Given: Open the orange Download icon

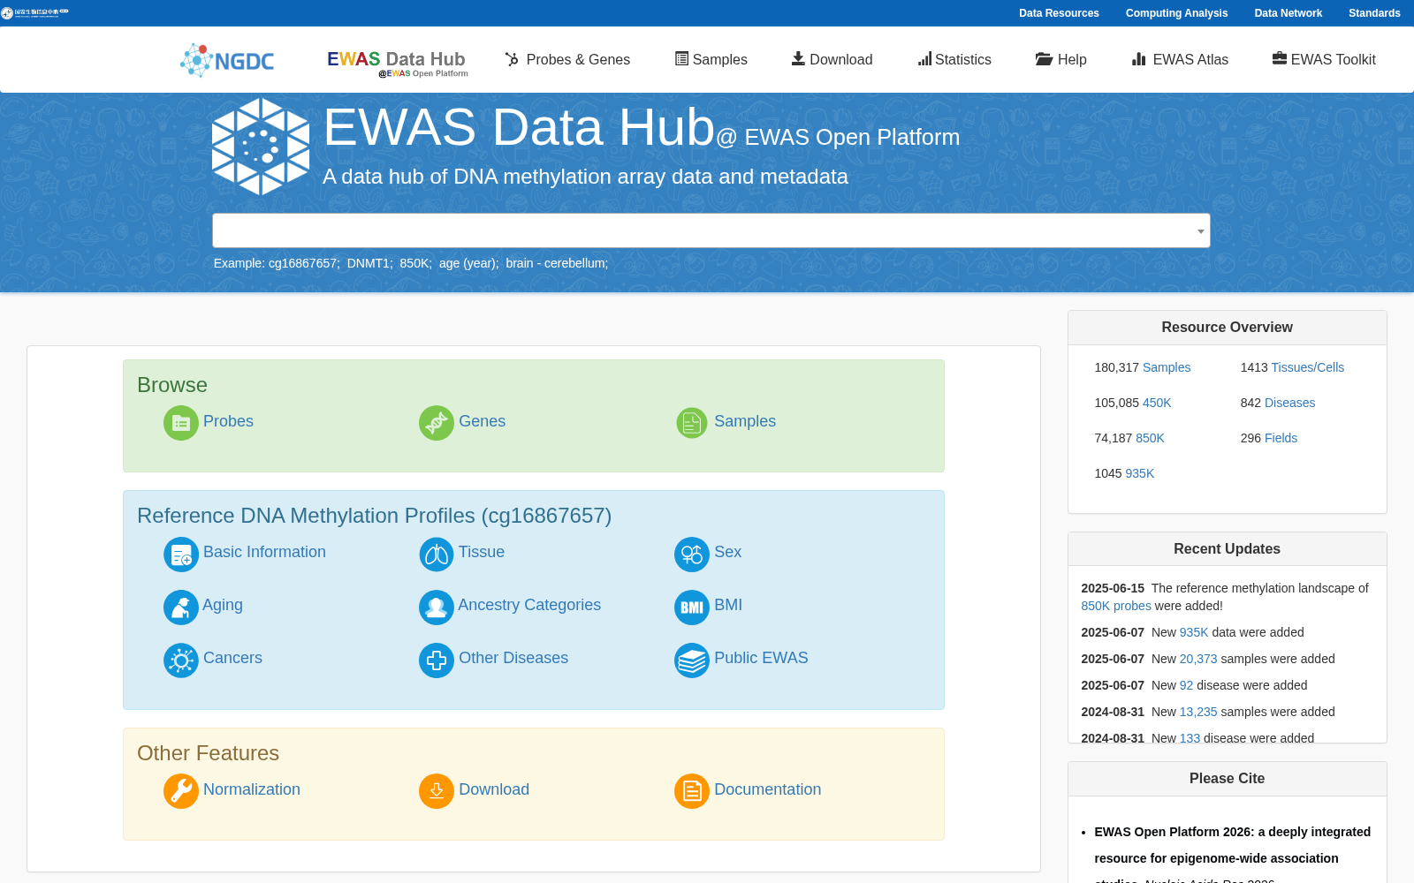Looking at the screenshot, I should (437, 791).
